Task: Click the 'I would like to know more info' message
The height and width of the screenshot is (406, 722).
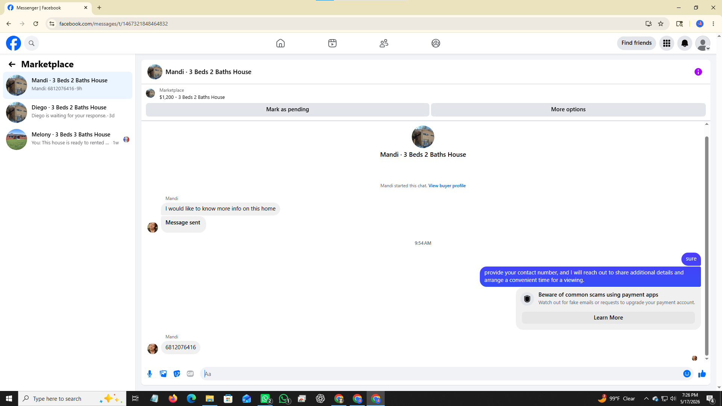Action: (220, 209)
